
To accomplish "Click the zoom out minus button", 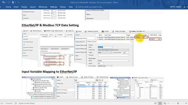I will click(x=168, y=103).
